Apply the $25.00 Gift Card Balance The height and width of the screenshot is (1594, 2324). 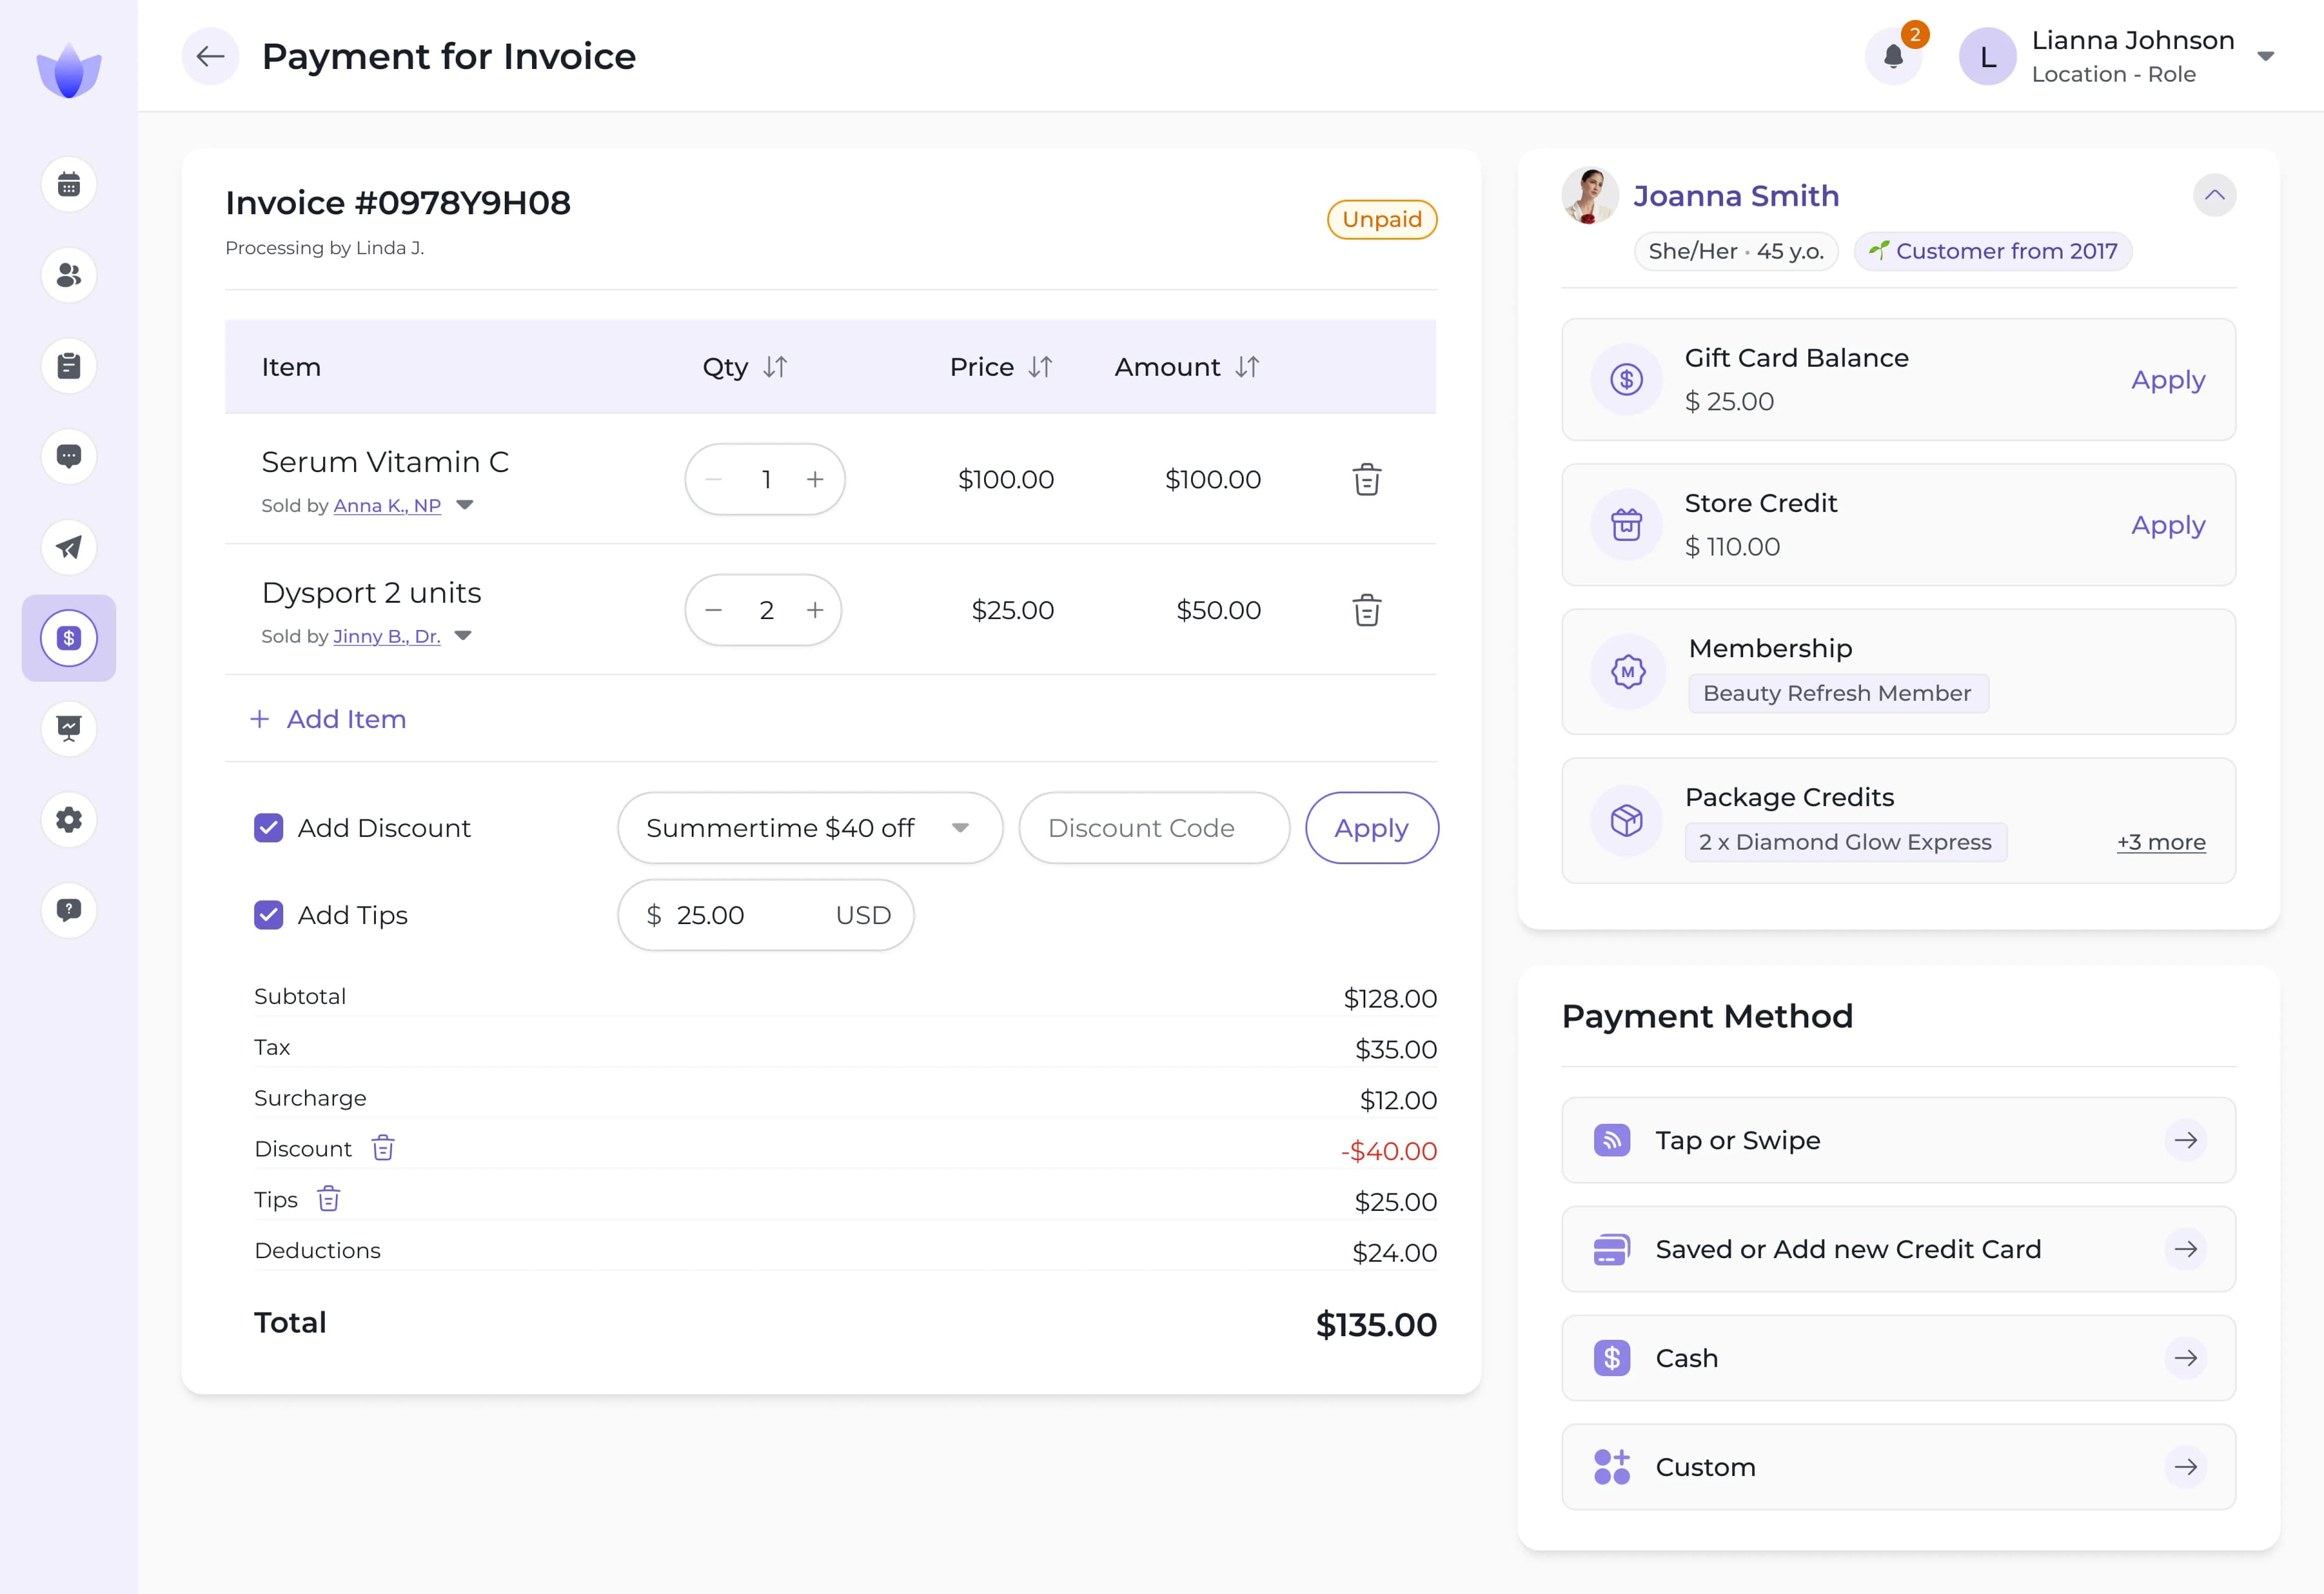tap(2167, 380)
